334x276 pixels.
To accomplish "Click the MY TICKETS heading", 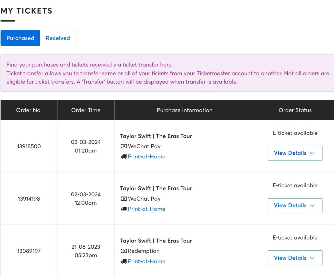I will tap(27, 11).
